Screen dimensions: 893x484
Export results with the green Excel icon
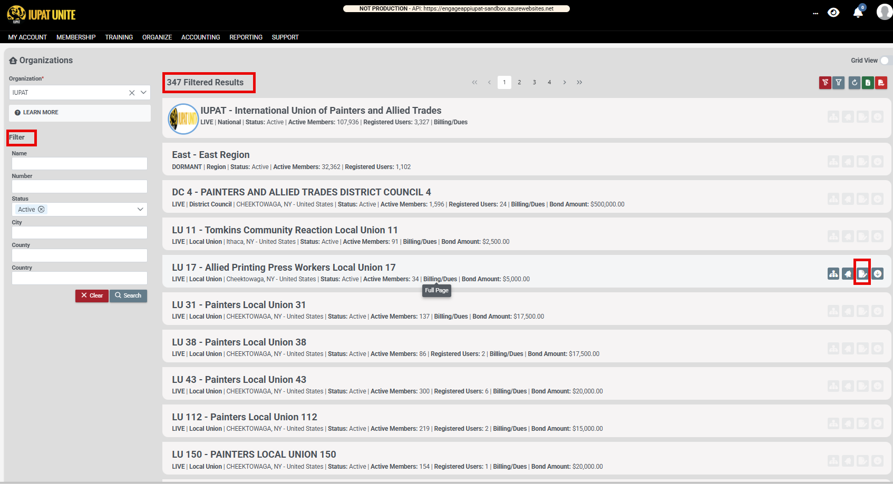click(x=868, y=83)
